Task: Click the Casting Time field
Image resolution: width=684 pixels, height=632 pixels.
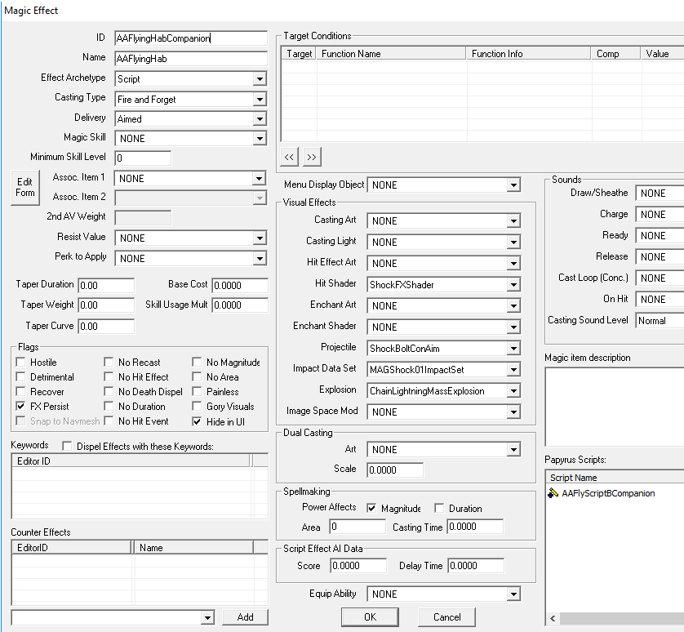Action: click(476, 527)
